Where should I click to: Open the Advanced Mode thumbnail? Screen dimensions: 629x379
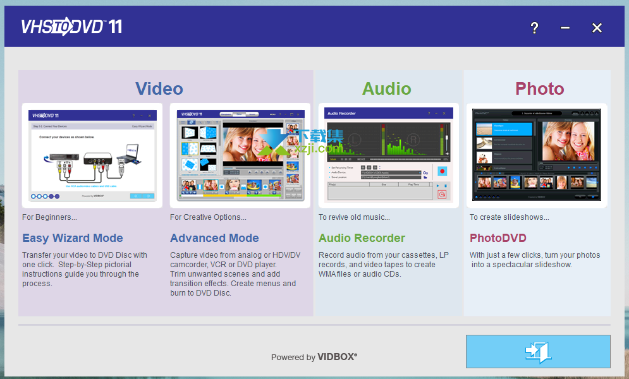(240, 155)
